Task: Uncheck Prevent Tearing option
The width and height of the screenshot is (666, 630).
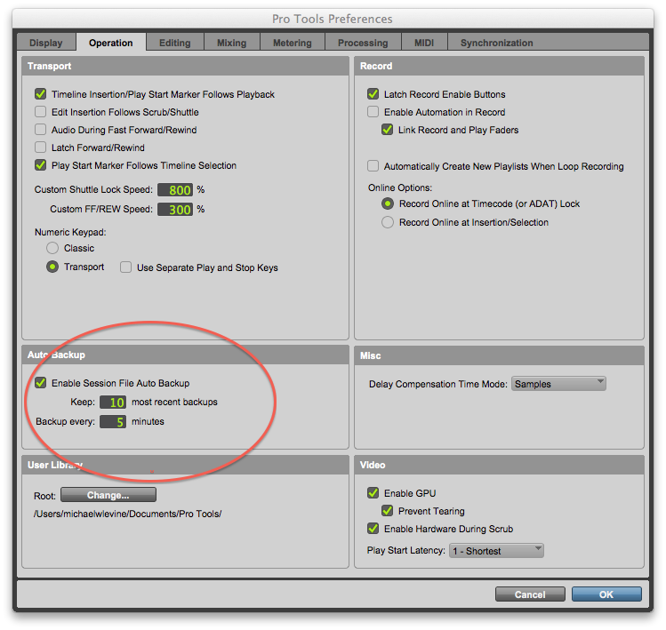Action: [x=387, y=511]
